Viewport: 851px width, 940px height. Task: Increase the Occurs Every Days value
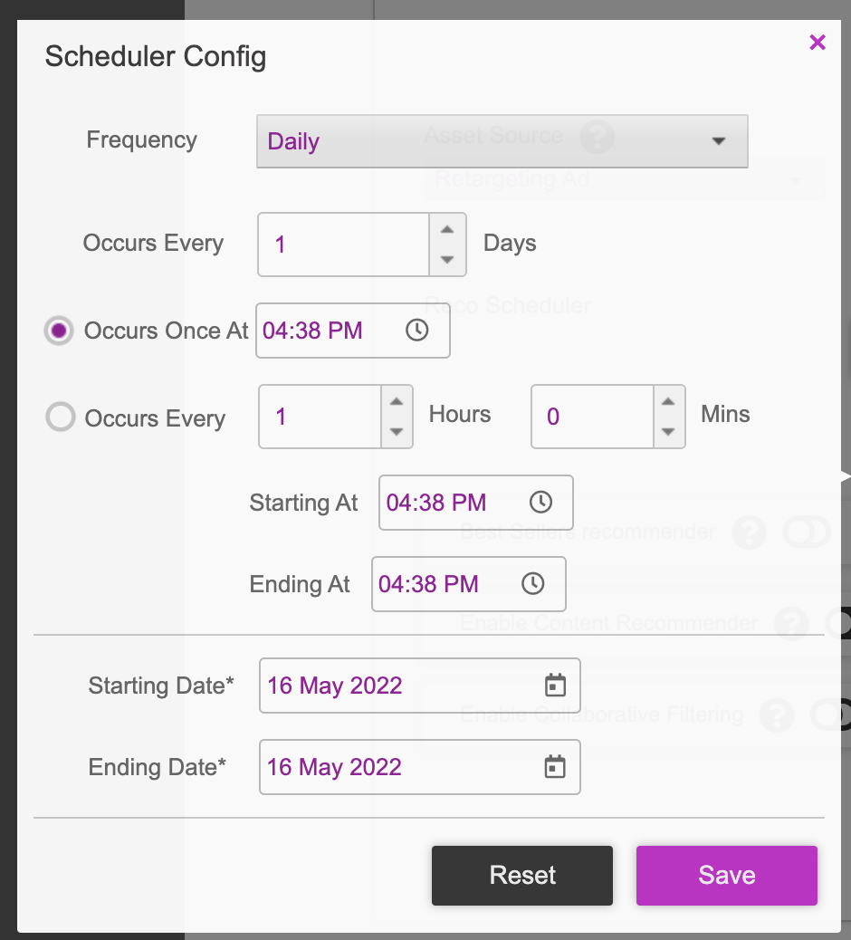(447, 230)
